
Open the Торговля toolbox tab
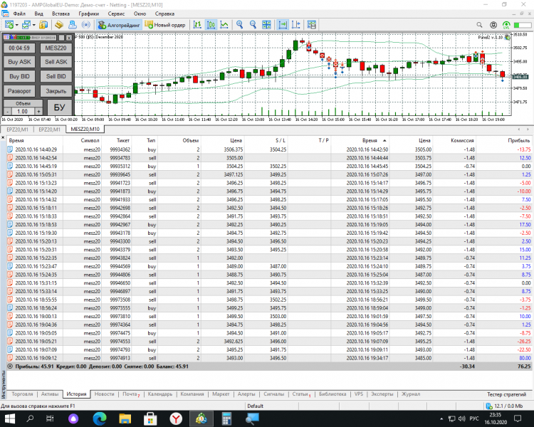coord(23,394)
